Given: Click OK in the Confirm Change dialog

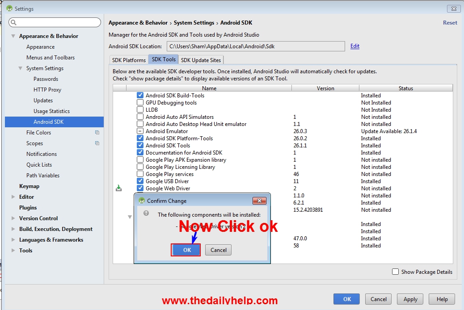Looking at the screenshot, I should (x=186, y=250).
